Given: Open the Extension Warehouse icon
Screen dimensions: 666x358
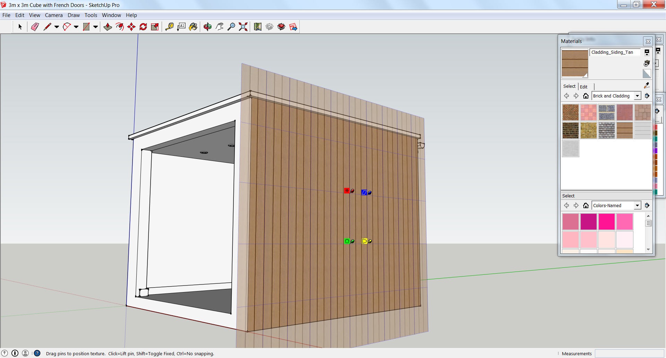Looking at the screenshot, I should tap(281, 27).
